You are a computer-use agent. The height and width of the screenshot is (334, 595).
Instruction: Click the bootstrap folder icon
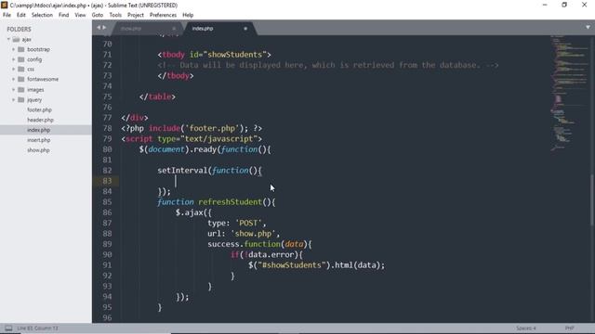pyautogui.click(x=21, y=49)
